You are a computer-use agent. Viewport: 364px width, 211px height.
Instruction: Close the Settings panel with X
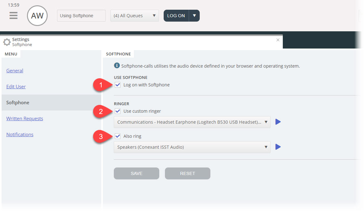pyautogui.click(x=278, y=40)
